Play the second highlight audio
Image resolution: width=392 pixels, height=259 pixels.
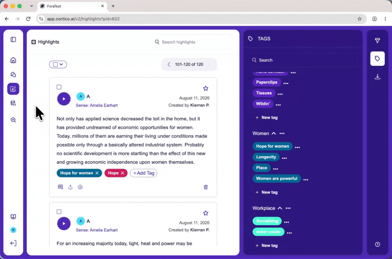pyautogui.click(x=64, y=224)
